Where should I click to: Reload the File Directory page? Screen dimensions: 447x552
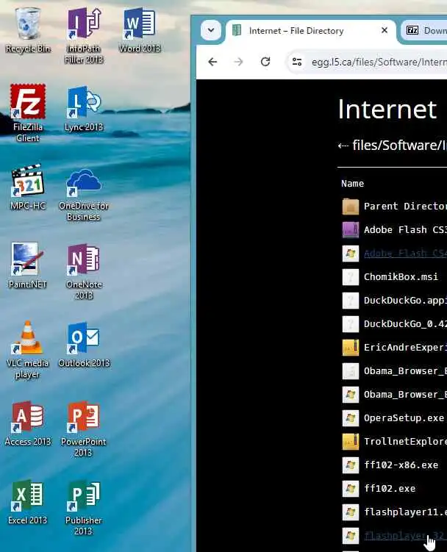click(x=265, y=62)
